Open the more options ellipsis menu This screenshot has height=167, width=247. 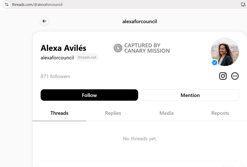(x=235, y=76)
